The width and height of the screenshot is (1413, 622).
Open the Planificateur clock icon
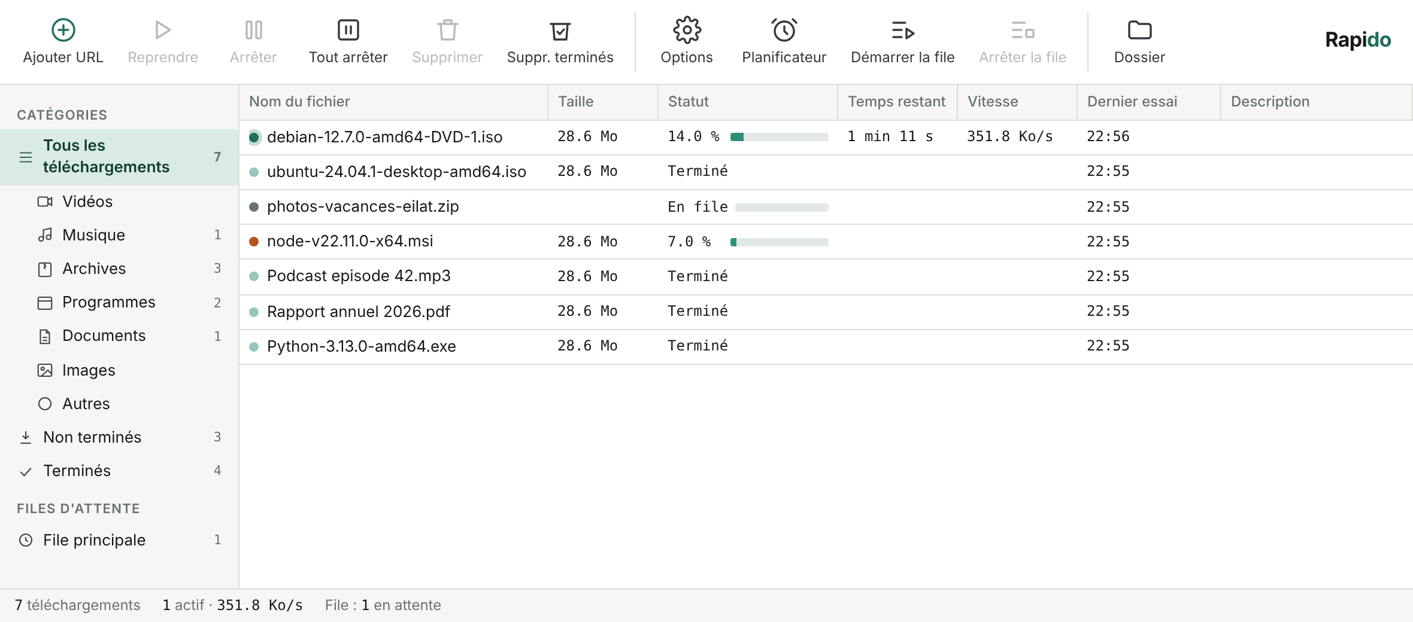[784, 30]
